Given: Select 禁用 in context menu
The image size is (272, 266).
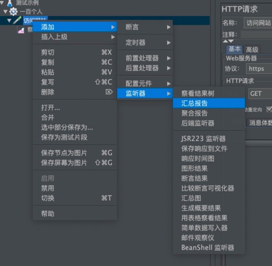Looking at the screenshot, I should point(75,188).
